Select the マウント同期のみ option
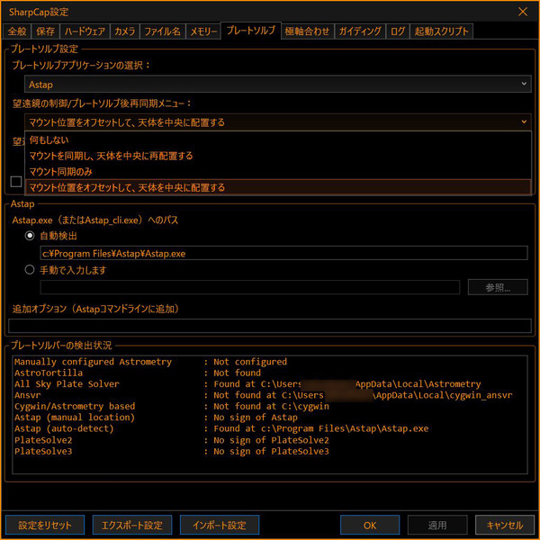Image resolution: width=540 pixels, height=540 pixels. [277, 172]
